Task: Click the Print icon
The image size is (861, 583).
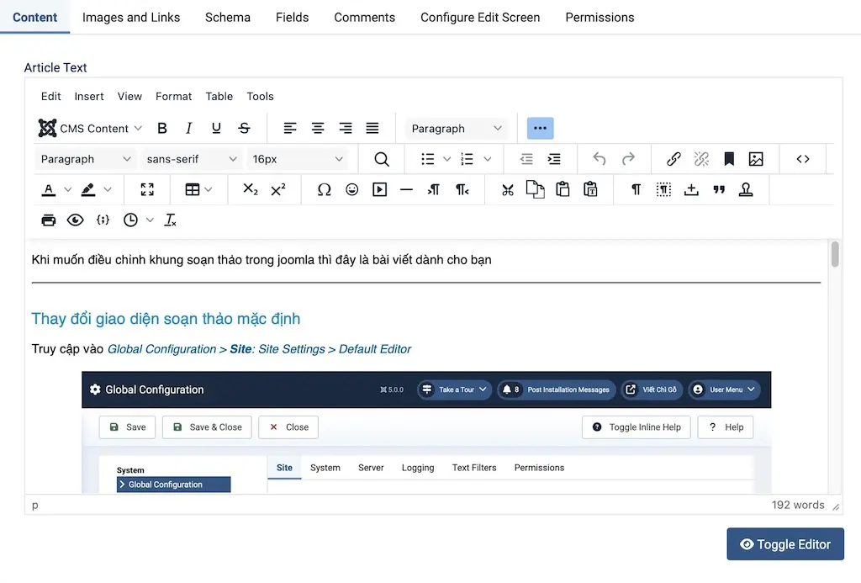Action: click(49, 220)
